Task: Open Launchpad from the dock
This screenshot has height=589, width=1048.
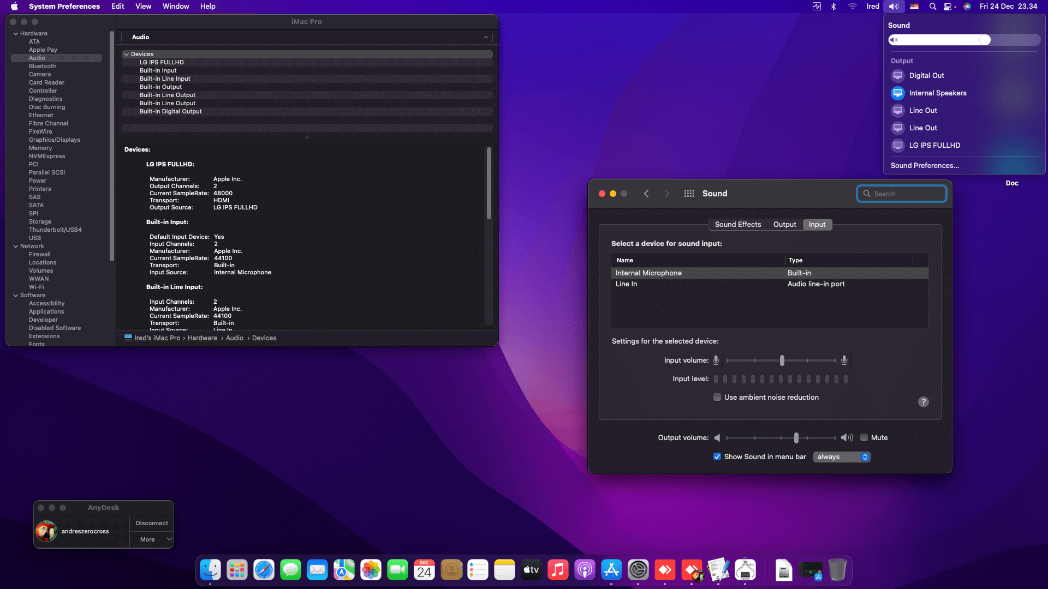Action: [237, 570]
